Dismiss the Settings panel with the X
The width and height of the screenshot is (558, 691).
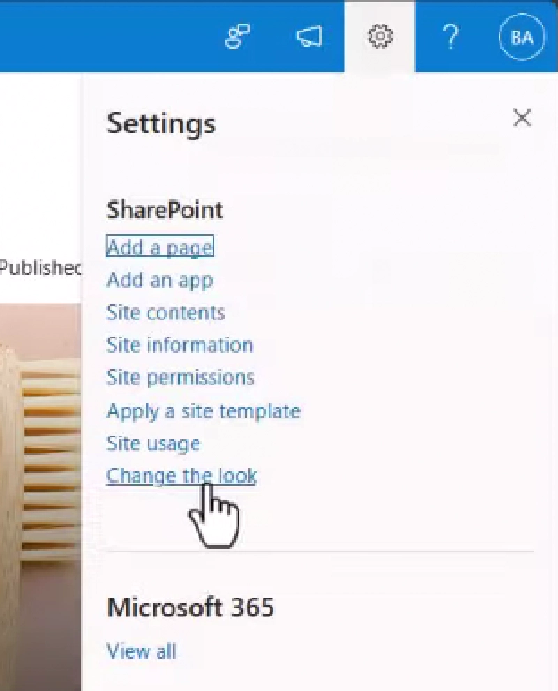tap(522, 119)
